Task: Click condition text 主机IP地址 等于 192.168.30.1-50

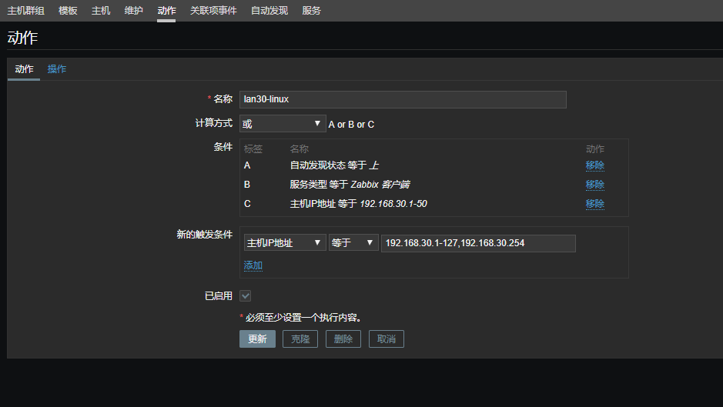Action: coord(358,204)
